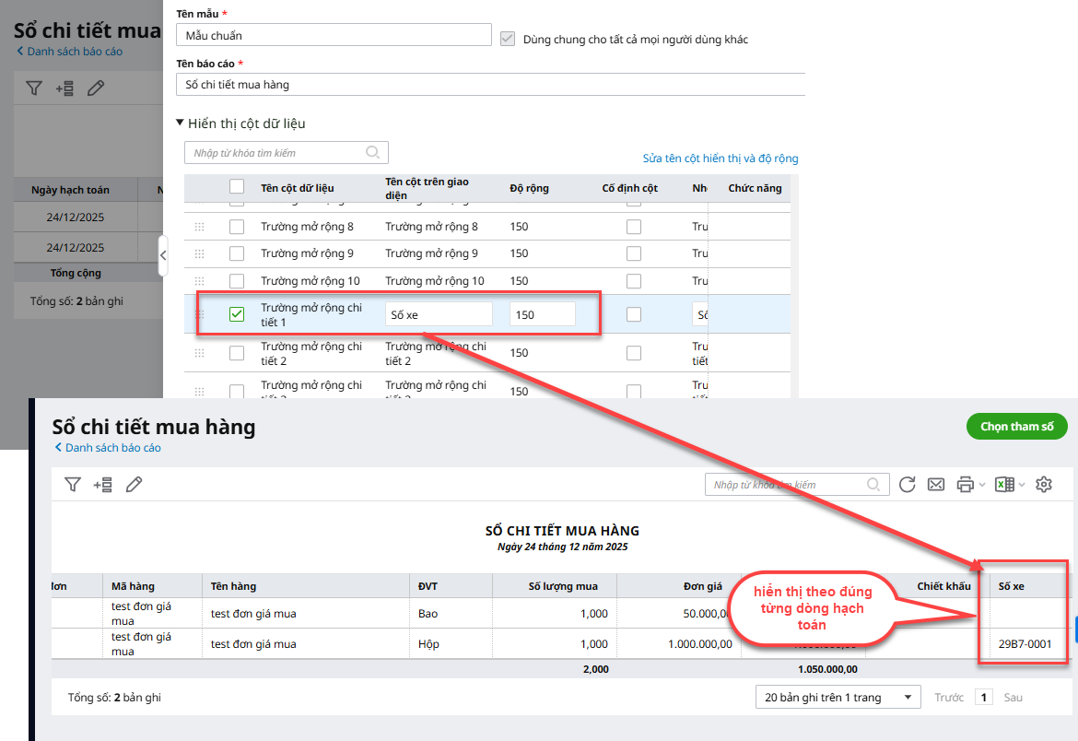Open the settings gear in report toolbar
Image resolution: width=1078 pixels, height=741 pixels.
pos(1044,485)
